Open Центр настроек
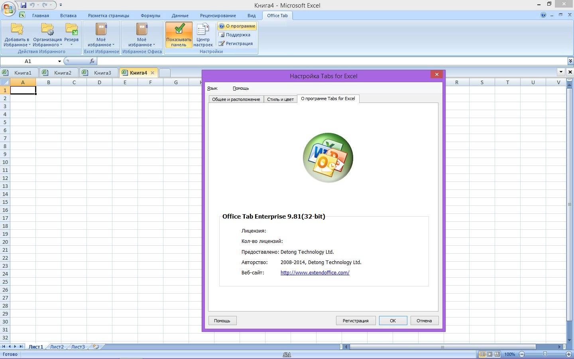 point(203,35)
